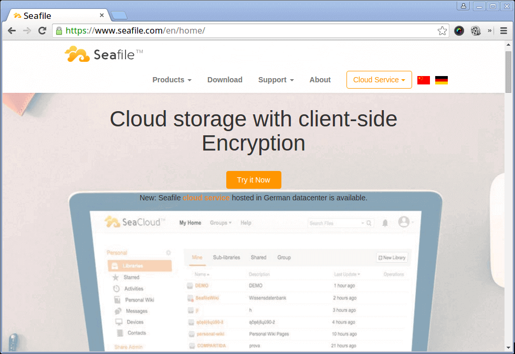Click the vertical scrollbar thumb

pyautogui.click(x=508, y=71)
